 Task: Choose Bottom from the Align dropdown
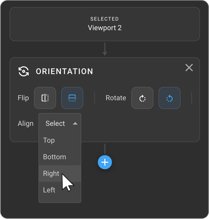click(x=54, y=157)
